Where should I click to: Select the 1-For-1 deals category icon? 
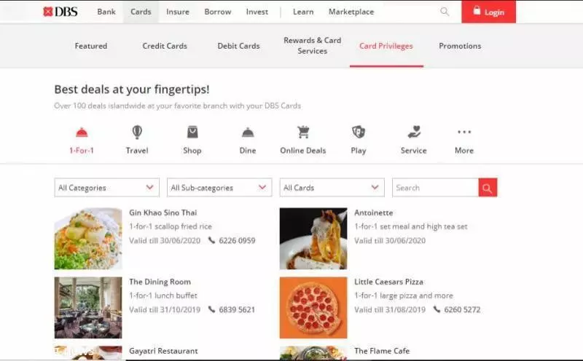coord(82,132)
